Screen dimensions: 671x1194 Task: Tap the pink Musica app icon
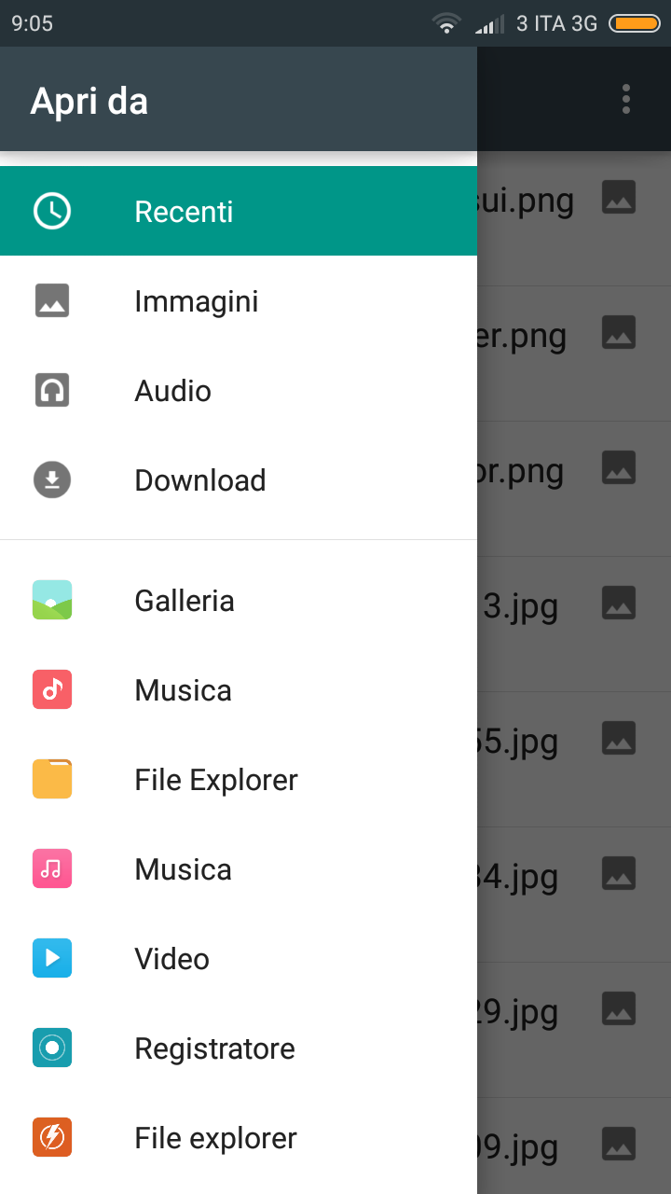52,868
